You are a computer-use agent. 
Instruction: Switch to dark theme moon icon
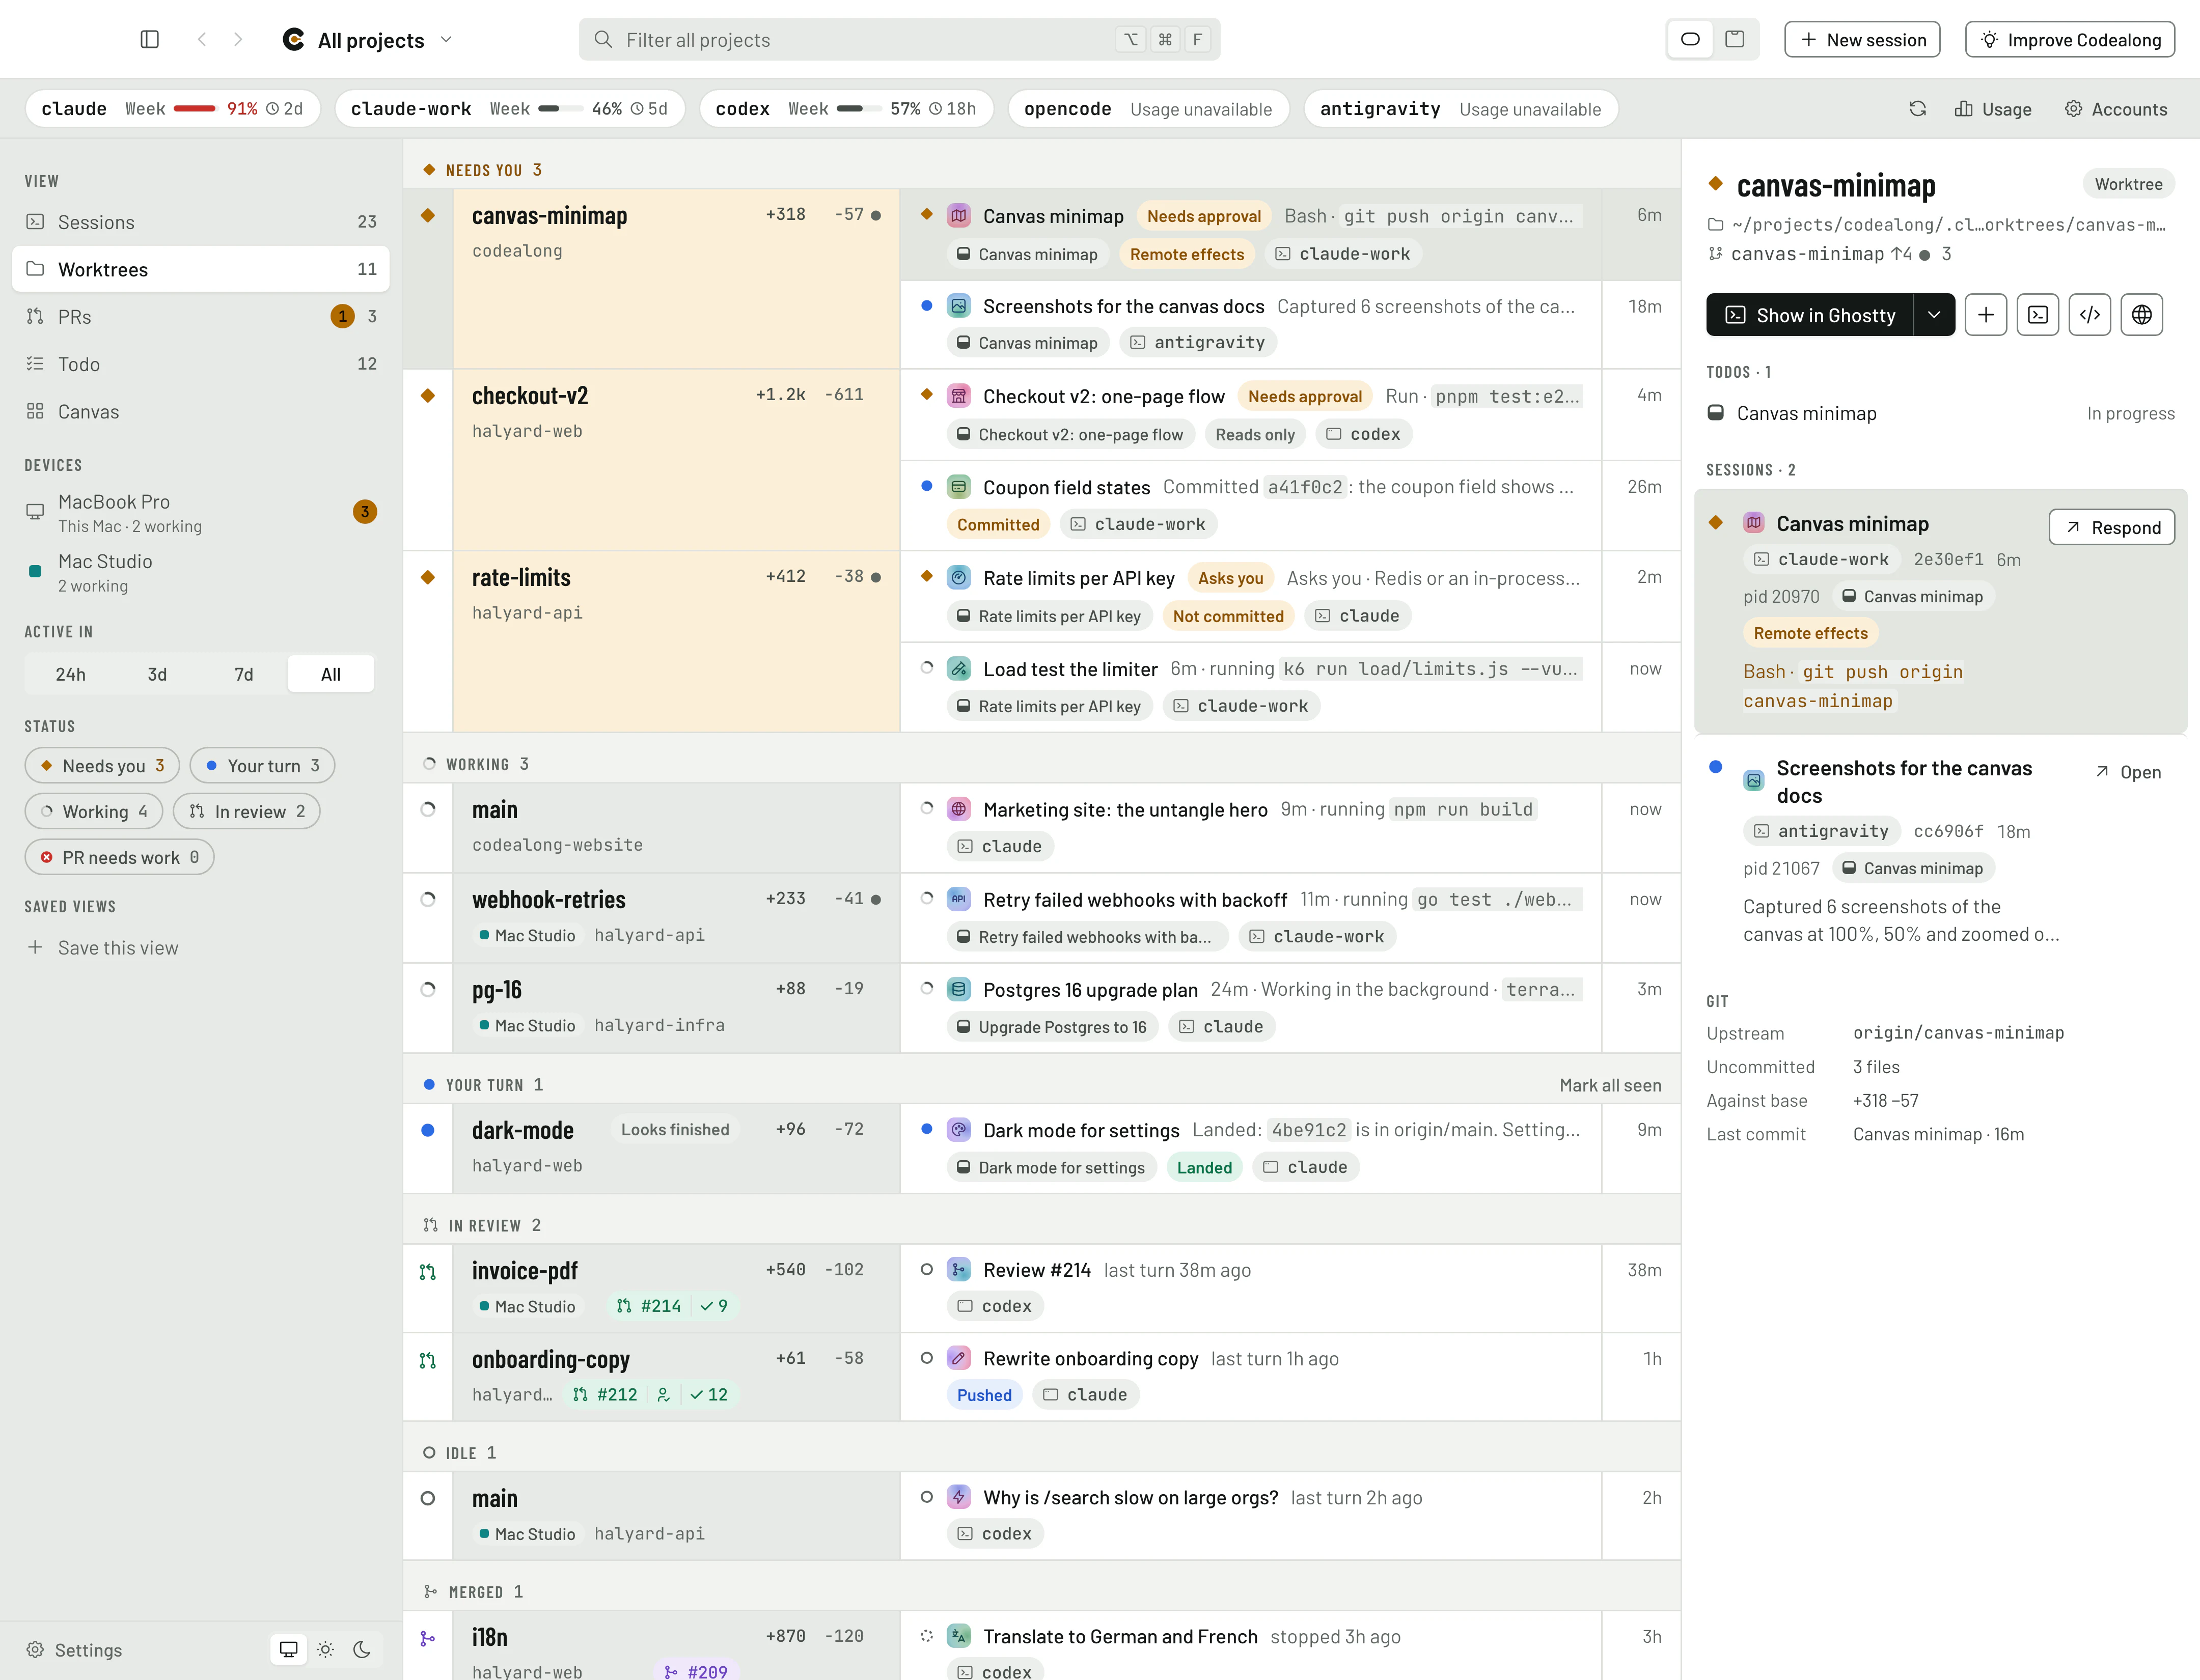[x=362, y=1650]
